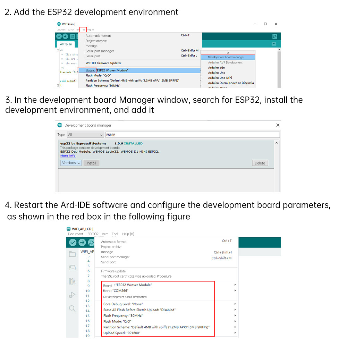Switch to the WiFiScan sketch tab
The image size is (347, 347).
point(66,44)
